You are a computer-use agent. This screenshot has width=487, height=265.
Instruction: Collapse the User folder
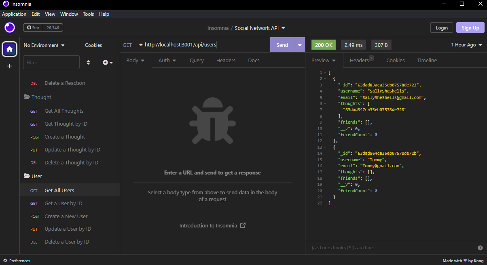(33, 176)
